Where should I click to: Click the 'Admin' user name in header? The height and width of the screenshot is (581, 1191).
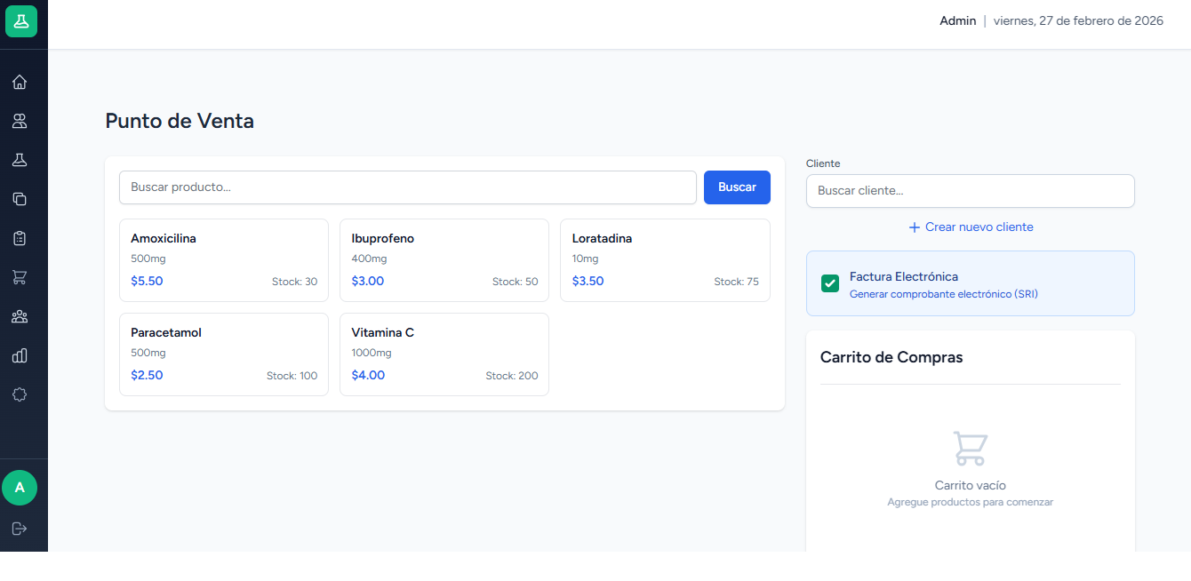click(958, 20)
